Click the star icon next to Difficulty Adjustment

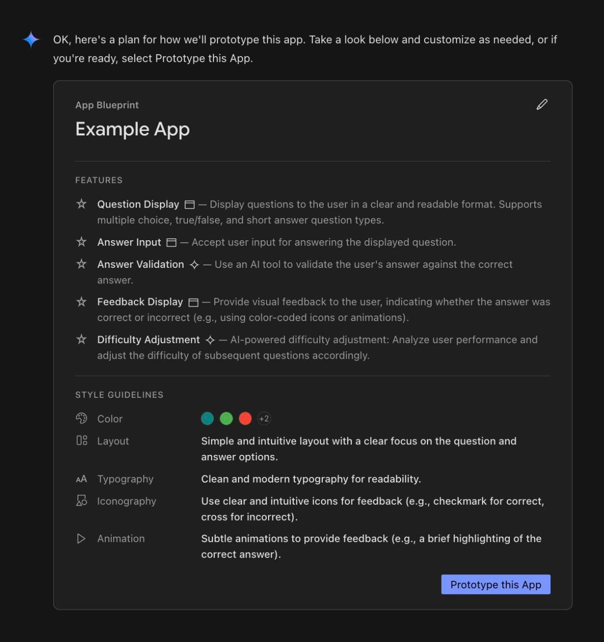pyautogui.click(x=81, y=340)
